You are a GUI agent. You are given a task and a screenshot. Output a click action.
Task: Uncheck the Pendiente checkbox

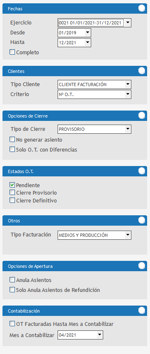(12, 185)
